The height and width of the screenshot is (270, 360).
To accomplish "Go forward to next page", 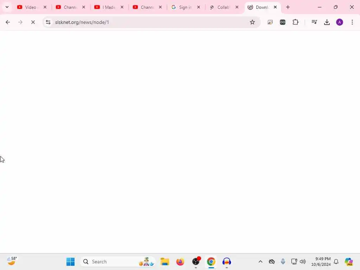I will (20, 22).
